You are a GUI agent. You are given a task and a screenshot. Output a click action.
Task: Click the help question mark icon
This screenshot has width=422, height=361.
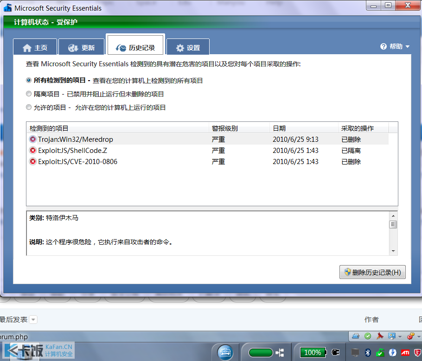(x=383, y=46)
